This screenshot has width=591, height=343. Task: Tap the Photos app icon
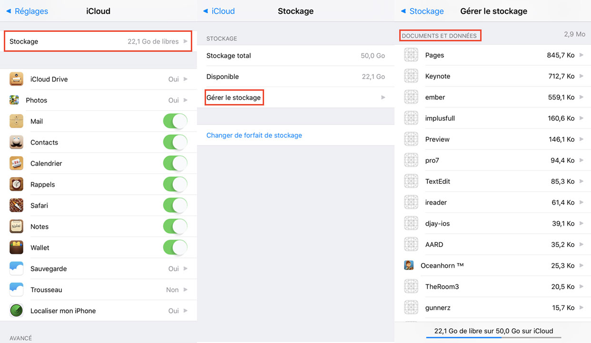tap(14, 100)
